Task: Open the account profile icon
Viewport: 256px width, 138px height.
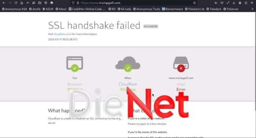Action: 240,3
